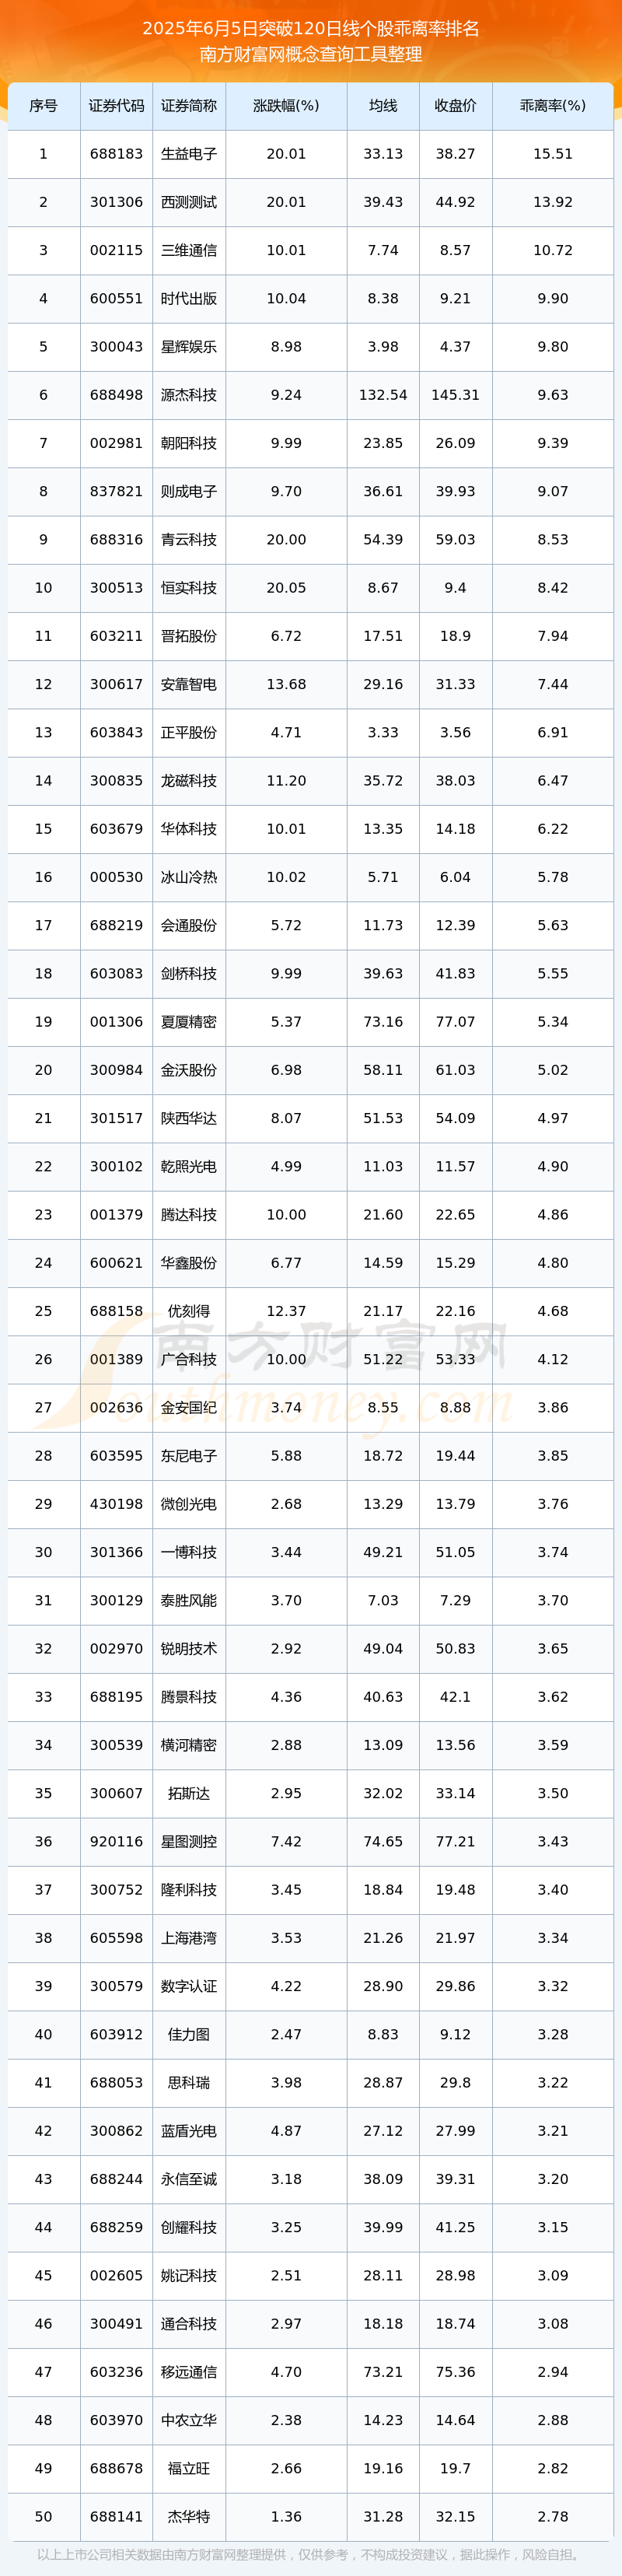Click stock name 腾达科技
The image size is (622, 2576).
[189, 1215]
